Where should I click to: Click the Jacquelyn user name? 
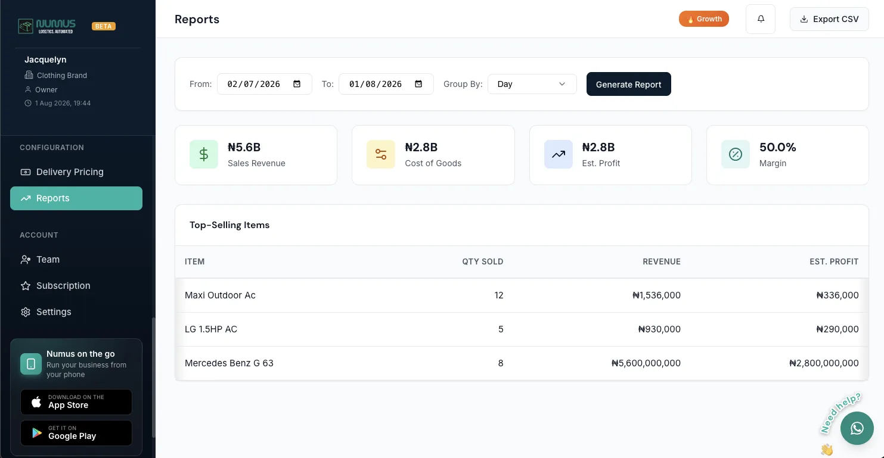[45, 60]
